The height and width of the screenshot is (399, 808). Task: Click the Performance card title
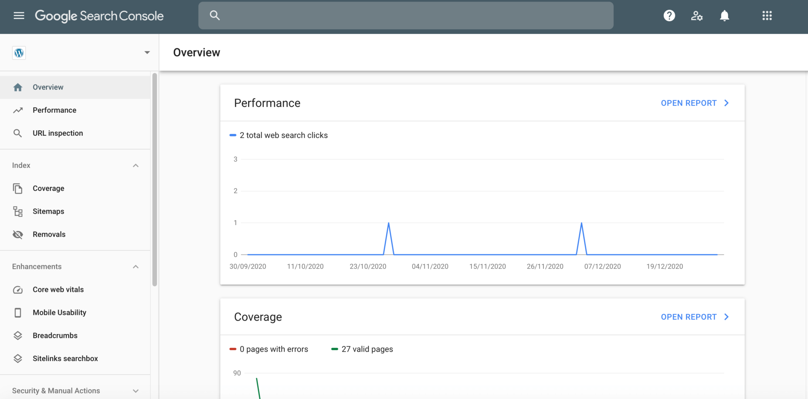pyautogui.click(x=267, y=103)
